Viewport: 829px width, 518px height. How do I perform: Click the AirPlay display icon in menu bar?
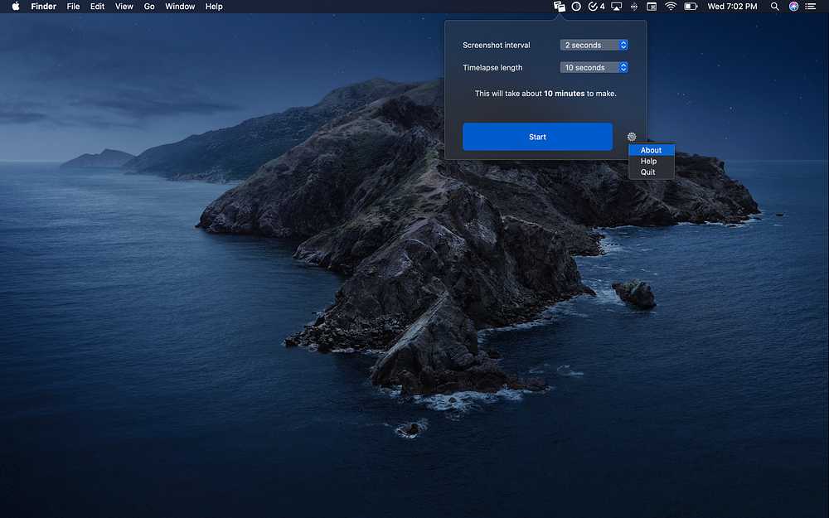pos(616,7)
